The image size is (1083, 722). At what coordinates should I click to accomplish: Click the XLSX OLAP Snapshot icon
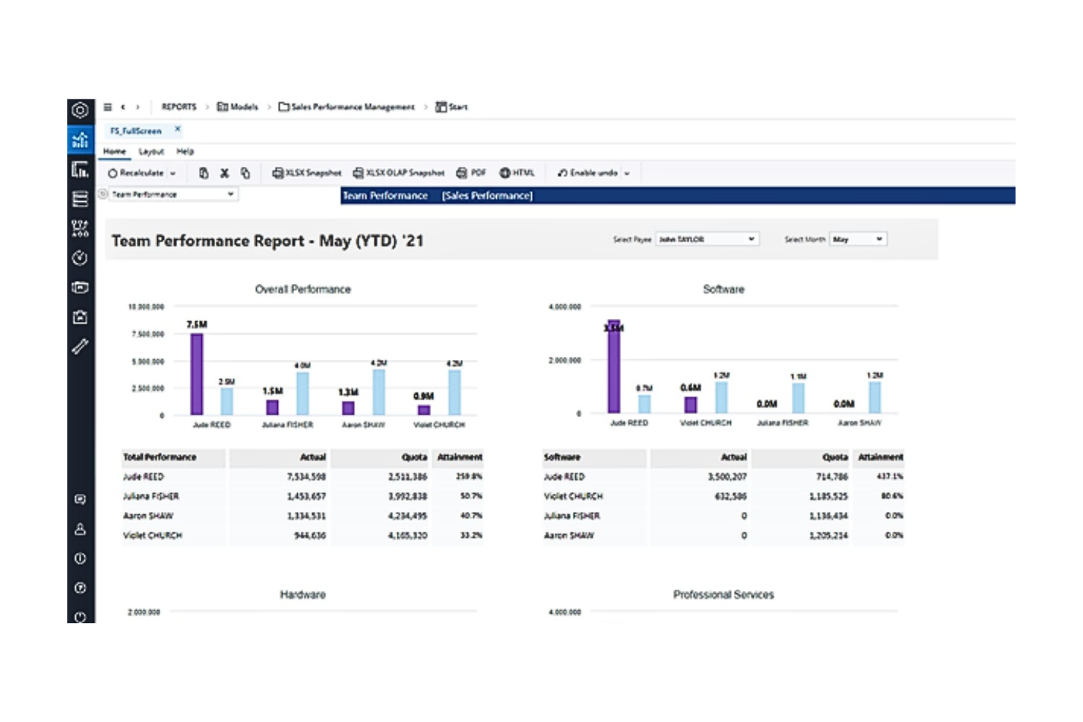coord(399,173)
